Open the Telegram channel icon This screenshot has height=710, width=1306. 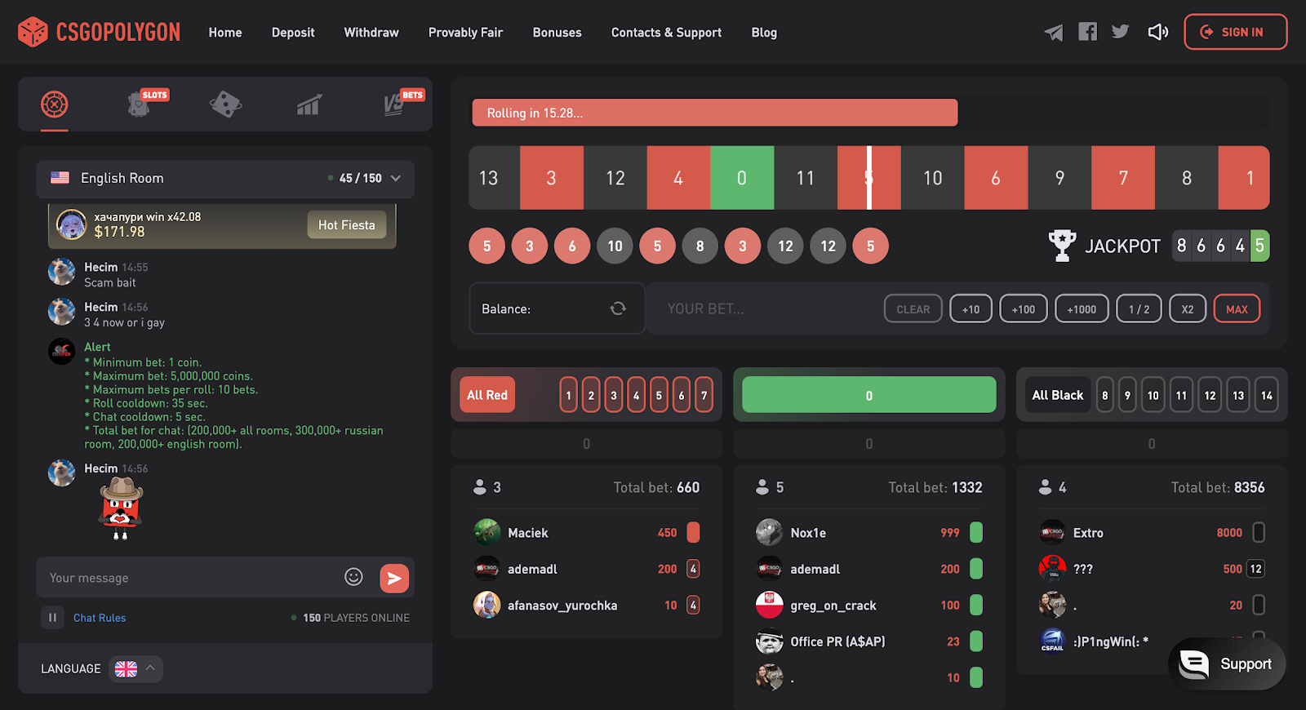pos(1054,33)
